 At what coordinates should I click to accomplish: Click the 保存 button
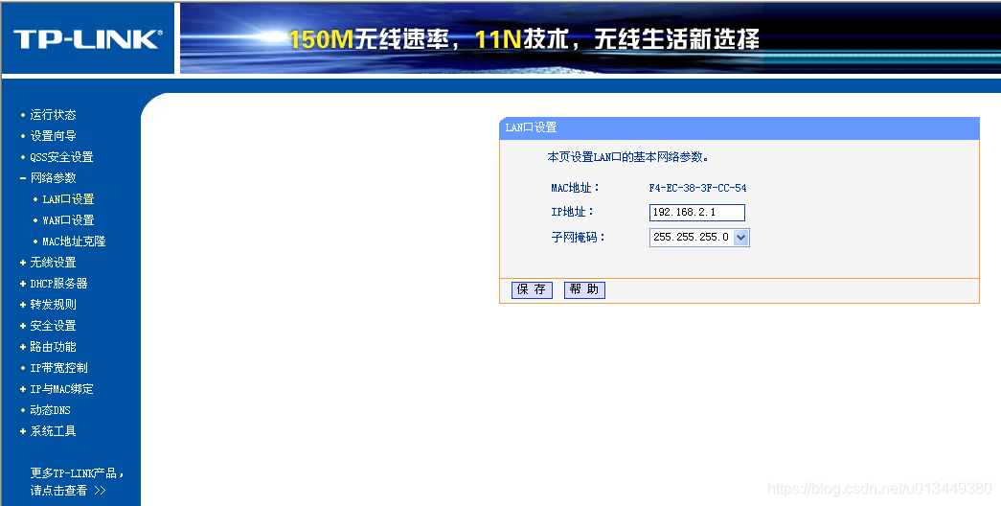coord(532,289)
